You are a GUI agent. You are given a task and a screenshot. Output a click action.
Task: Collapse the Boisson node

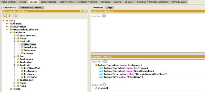click(x=11, y=33)
